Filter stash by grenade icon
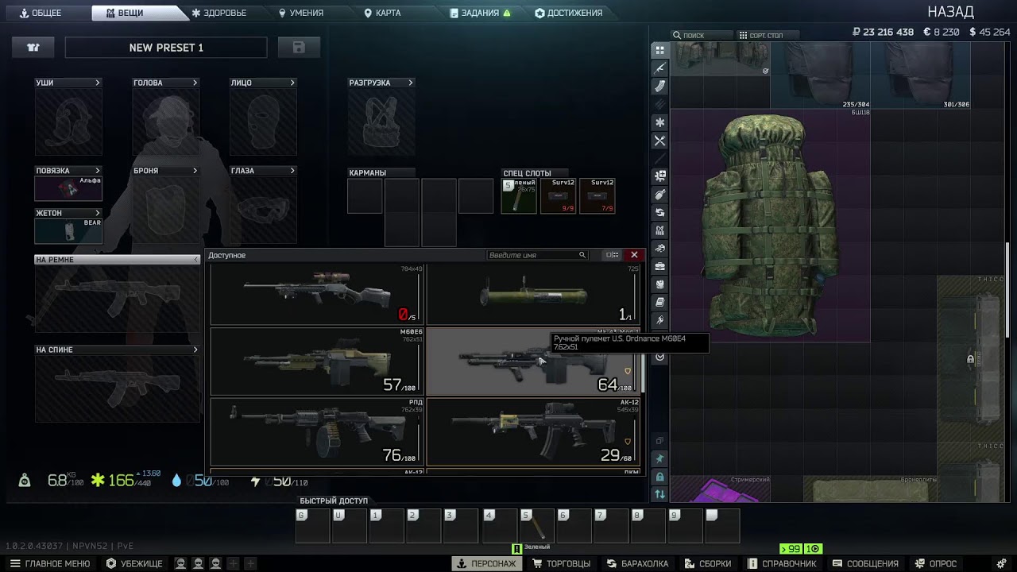Screen dimensions: 1017x572 coord(659,195)
